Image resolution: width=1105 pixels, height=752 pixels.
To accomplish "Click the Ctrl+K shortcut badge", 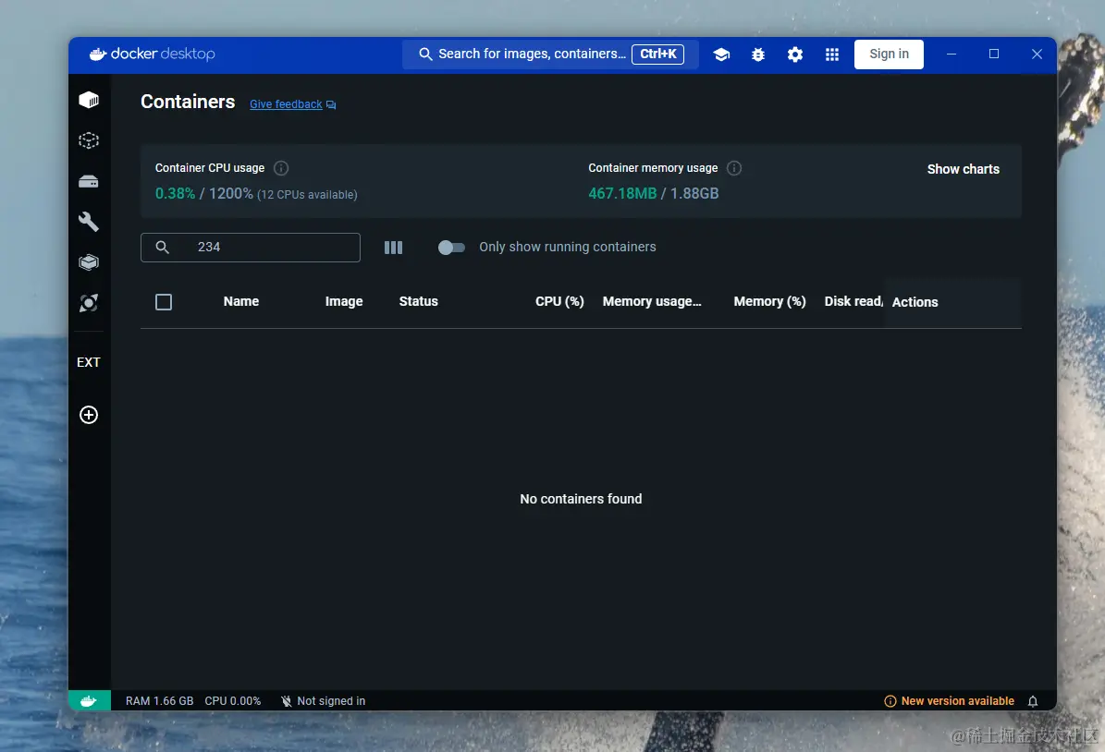I will click(657, 55).
